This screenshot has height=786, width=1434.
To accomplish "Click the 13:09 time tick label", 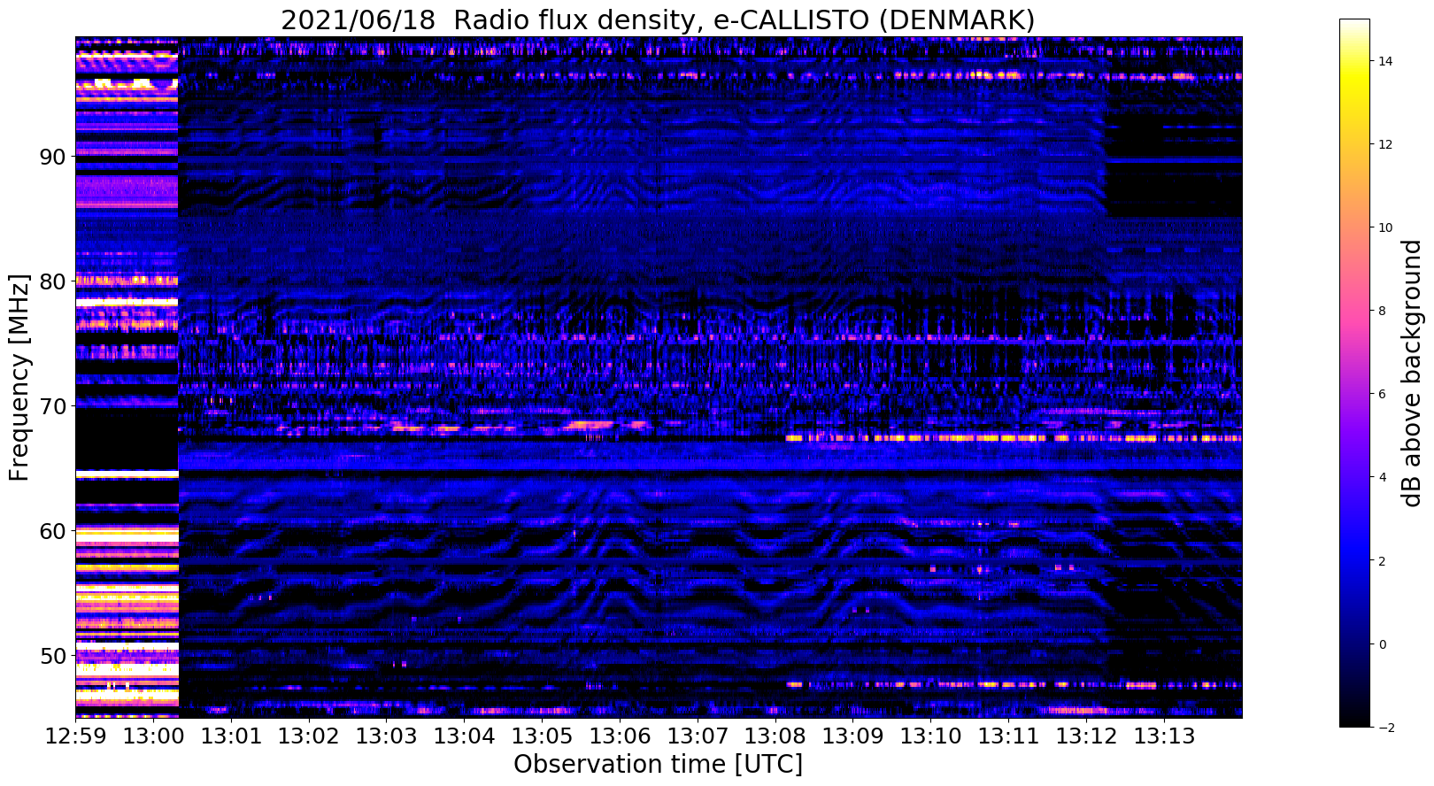I will (x=853, y=736).
